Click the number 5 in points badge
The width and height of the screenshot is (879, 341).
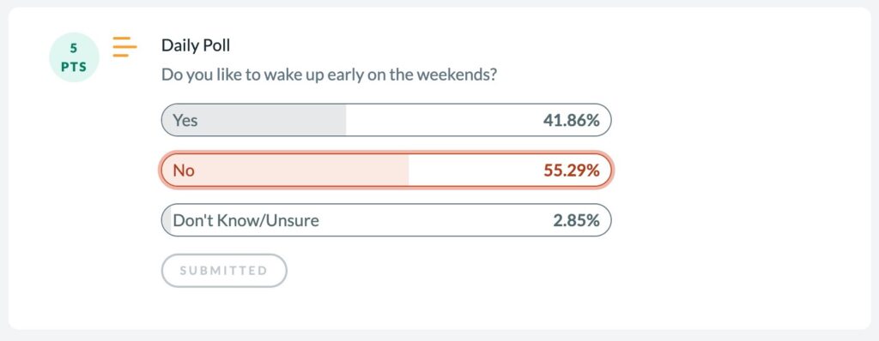coord(74,49)
